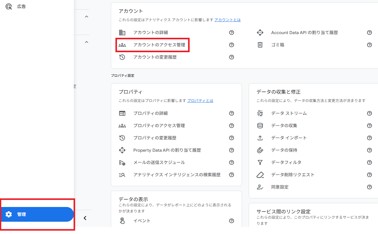Image resolution: width=378 pixels, height=234 pixels.
Task: Open アカウントのアクセス管理
Action: (159, 45)
